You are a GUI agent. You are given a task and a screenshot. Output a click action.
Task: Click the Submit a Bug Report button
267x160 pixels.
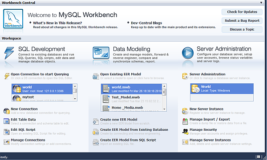pos(242,20)
